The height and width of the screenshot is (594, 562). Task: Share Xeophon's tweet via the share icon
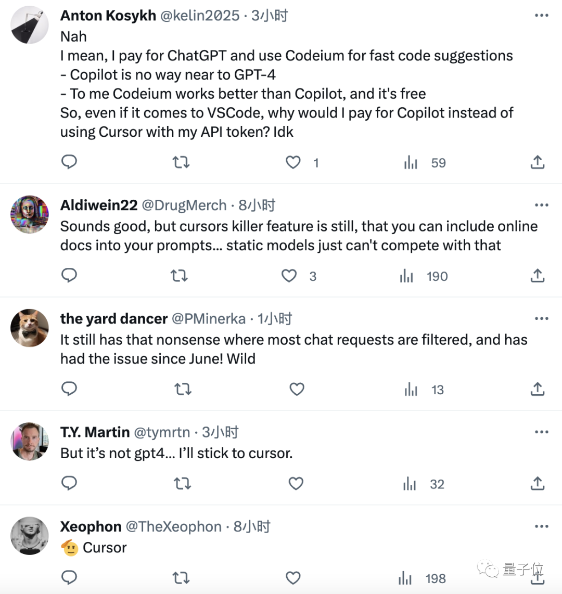point(537,577)
